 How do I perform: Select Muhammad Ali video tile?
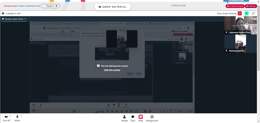click(240, 44)
